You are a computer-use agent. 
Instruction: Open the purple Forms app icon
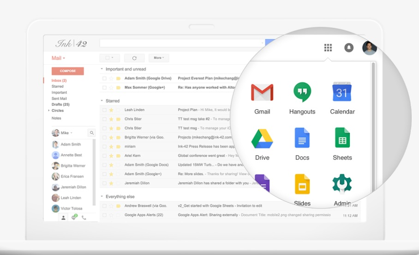click(263, 183)
